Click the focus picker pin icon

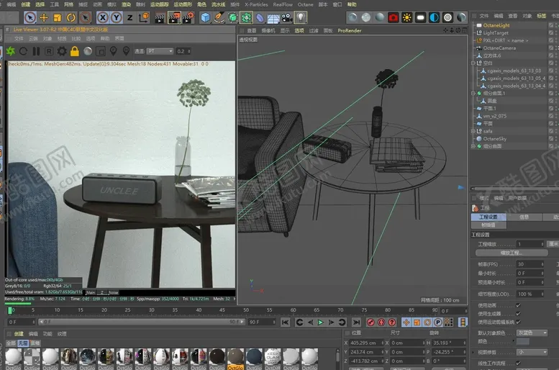click(114, 51)
